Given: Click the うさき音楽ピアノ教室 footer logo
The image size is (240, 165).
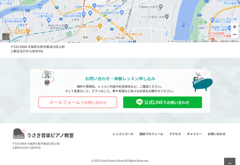Looking at the screenshot, I should point(44,133).
